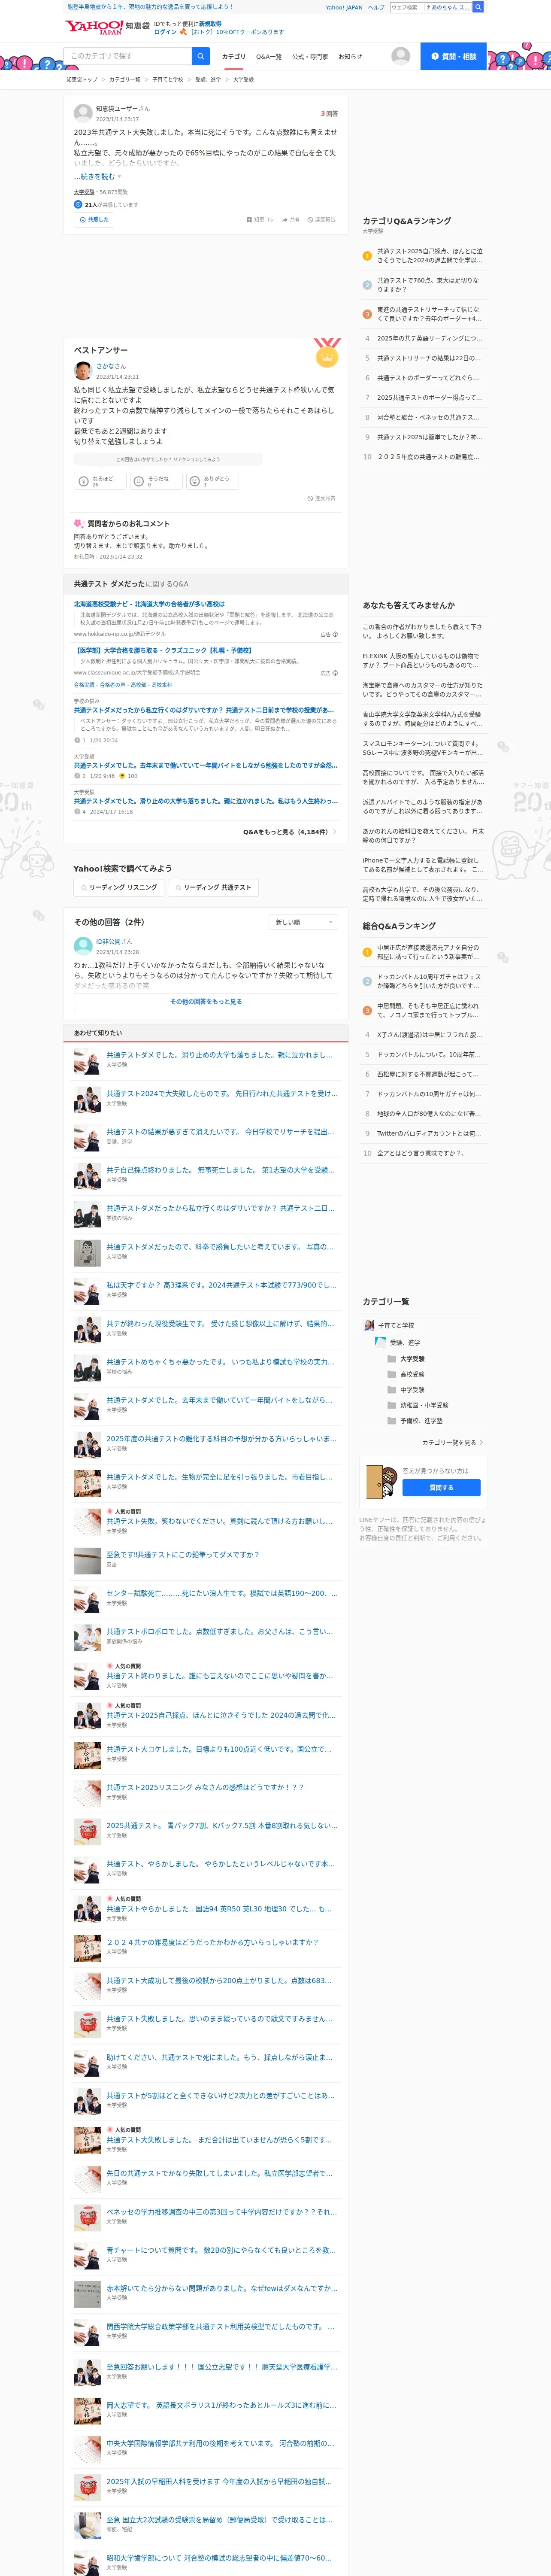The width and height of the screenshot is (551, 2576).
Task: Open 高校受験 folder in category list
Action: [x=411, y=1374]
